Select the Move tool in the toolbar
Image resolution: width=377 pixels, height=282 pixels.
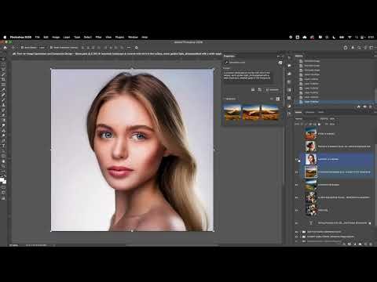[3, 60]
